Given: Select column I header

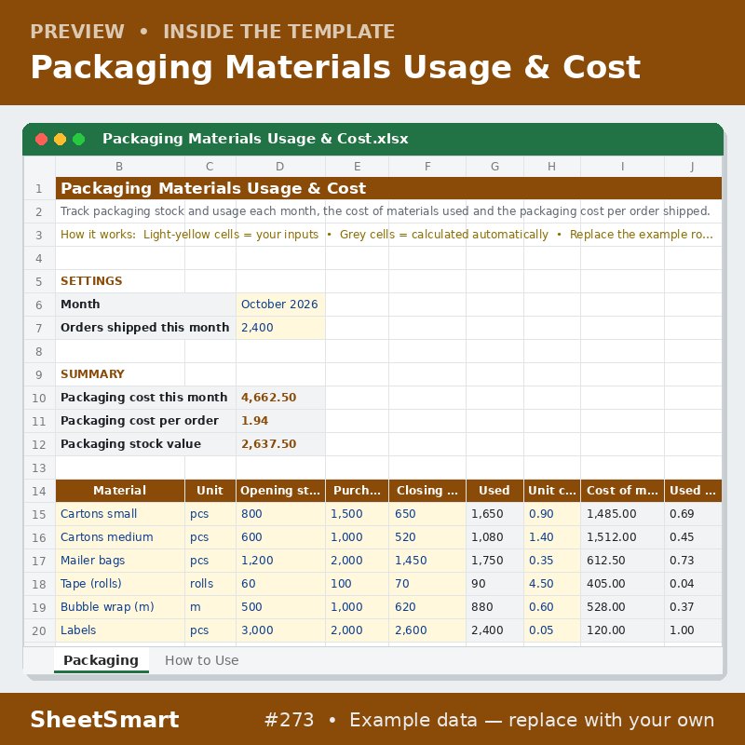Looking at the screenshot, I should click(622, 167).
